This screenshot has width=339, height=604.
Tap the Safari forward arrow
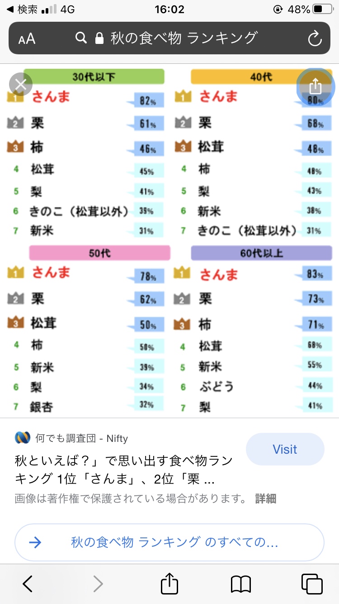coord(98,584)
